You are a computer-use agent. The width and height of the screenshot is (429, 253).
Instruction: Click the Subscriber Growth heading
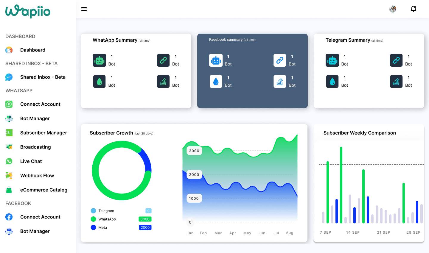111,133
